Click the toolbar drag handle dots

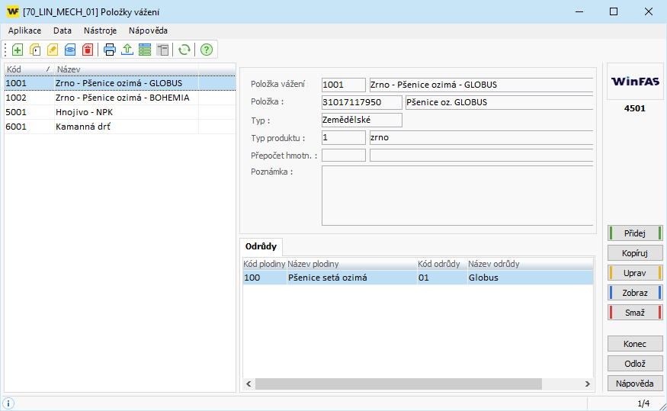tap(5, 50)
